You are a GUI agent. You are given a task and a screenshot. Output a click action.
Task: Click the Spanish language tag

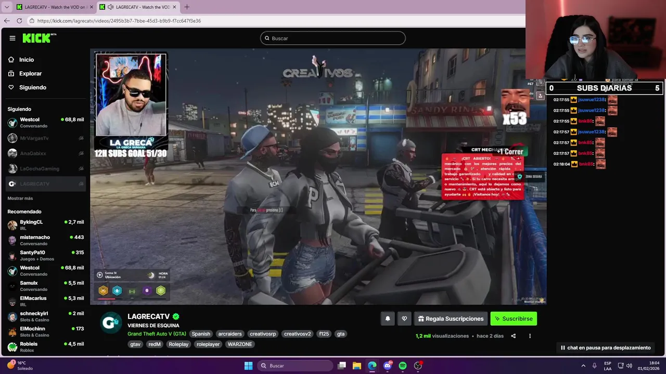(201, 334)
